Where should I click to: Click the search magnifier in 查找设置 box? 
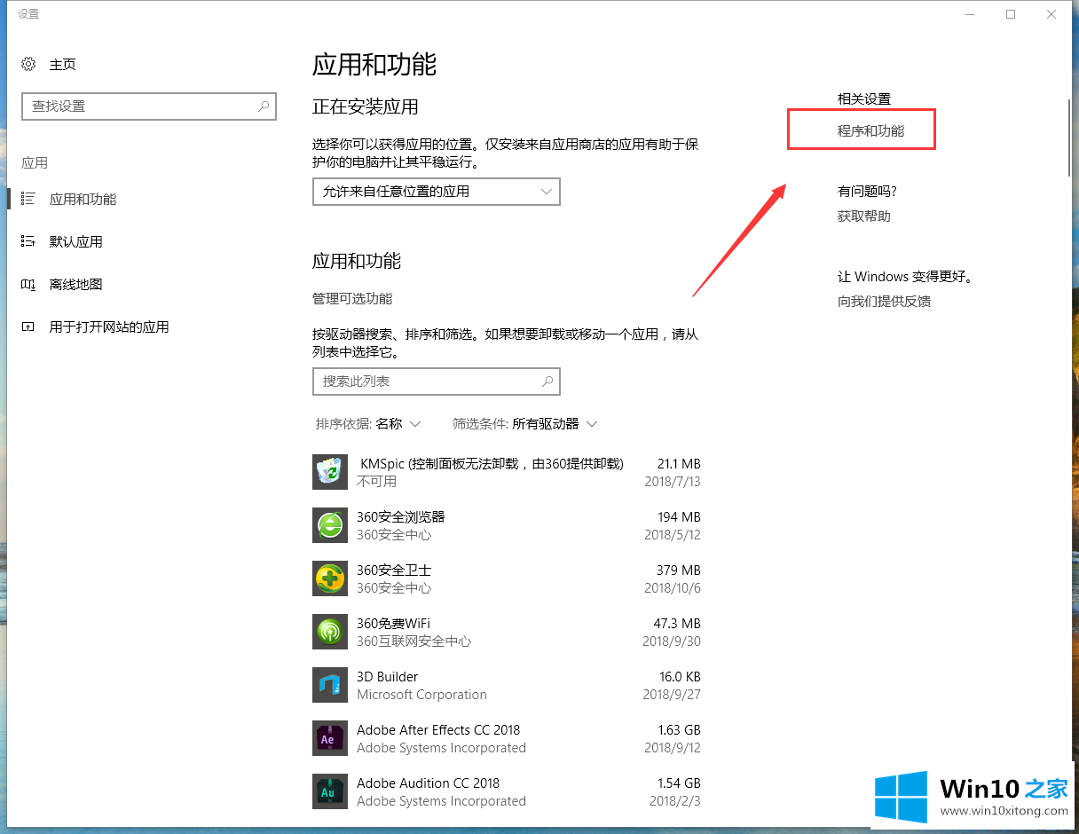[264, 106]
